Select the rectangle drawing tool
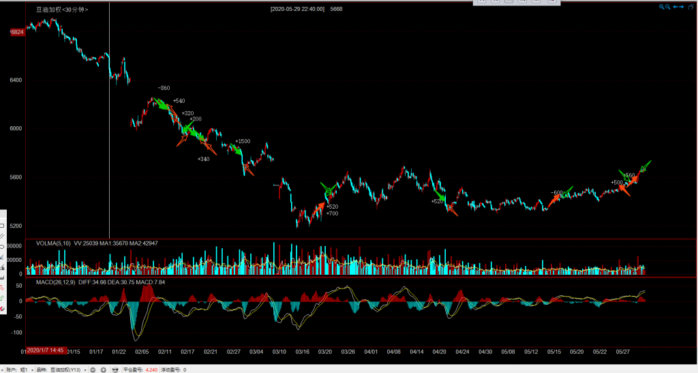Viewport: 698px width, 373px height. [2, 226]
